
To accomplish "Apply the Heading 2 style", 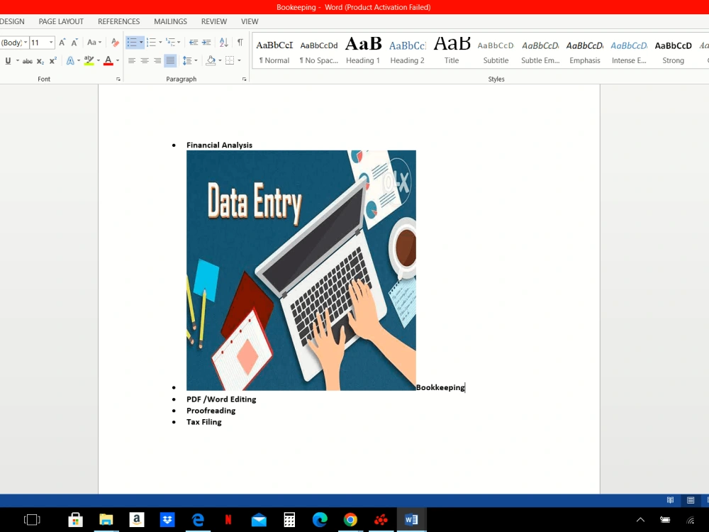I will pos(408,51).
